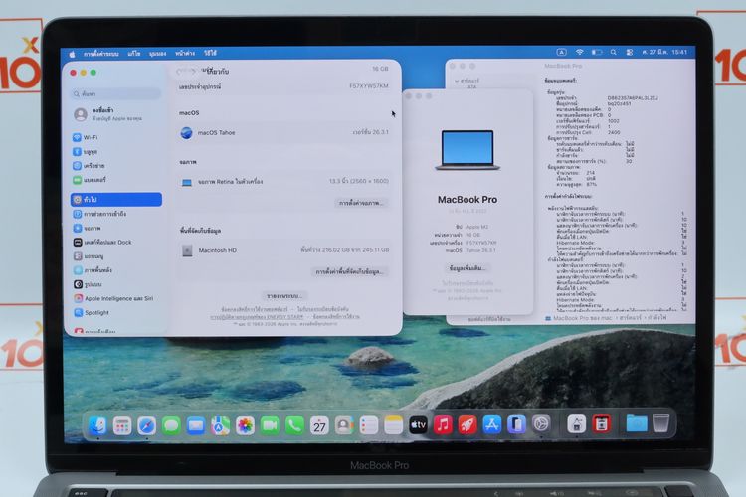Open the date and time in menu bar

(664, 52)
